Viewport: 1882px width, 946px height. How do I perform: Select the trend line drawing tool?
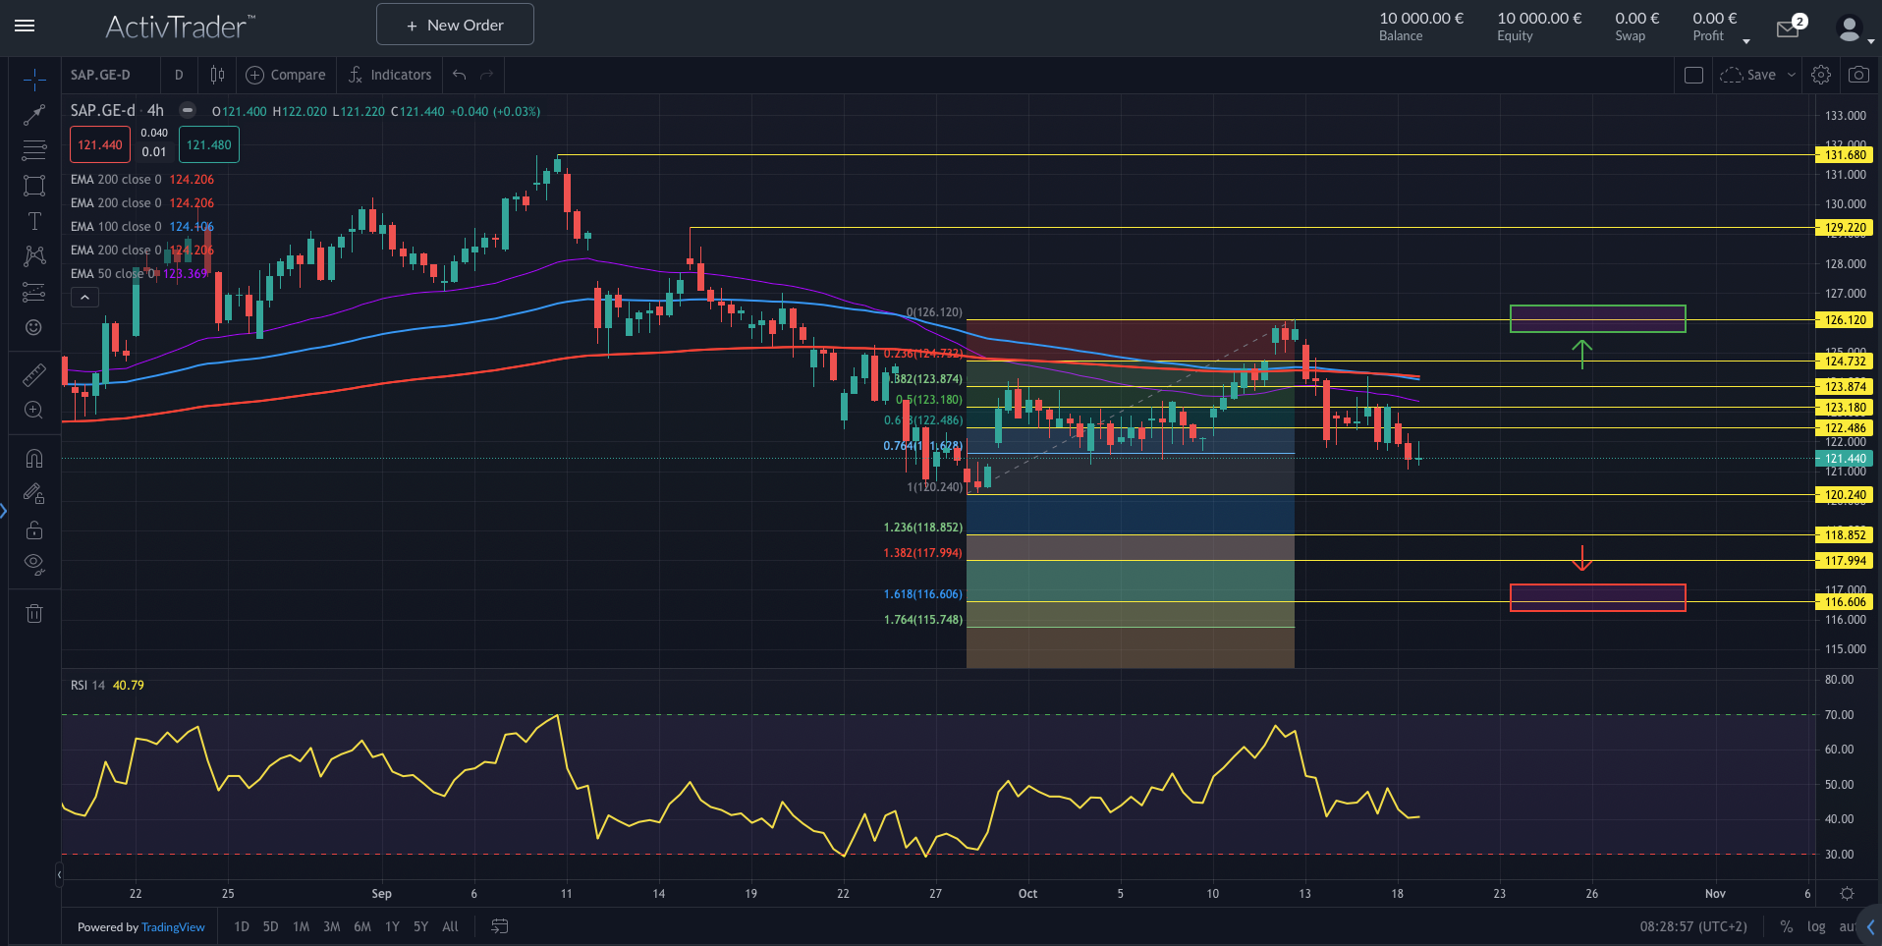[34, 115]
